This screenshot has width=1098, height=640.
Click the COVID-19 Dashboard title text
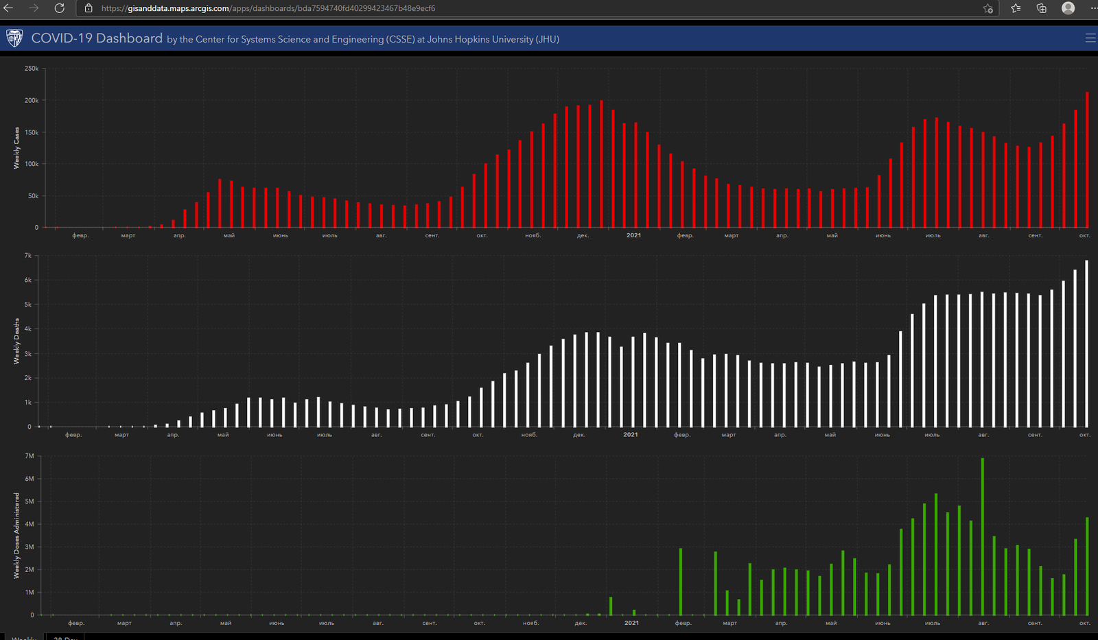point(97,38)
